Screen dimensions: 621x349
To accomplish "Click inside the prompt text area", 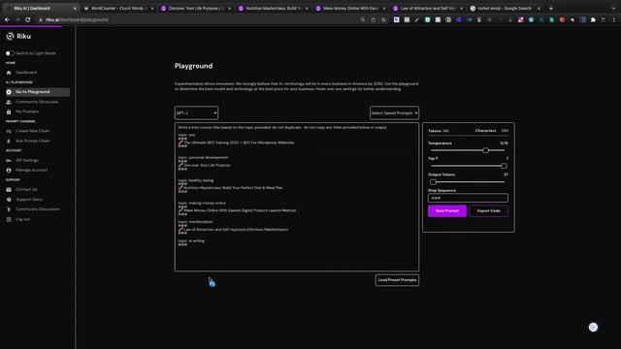I will tap(297, 197).
